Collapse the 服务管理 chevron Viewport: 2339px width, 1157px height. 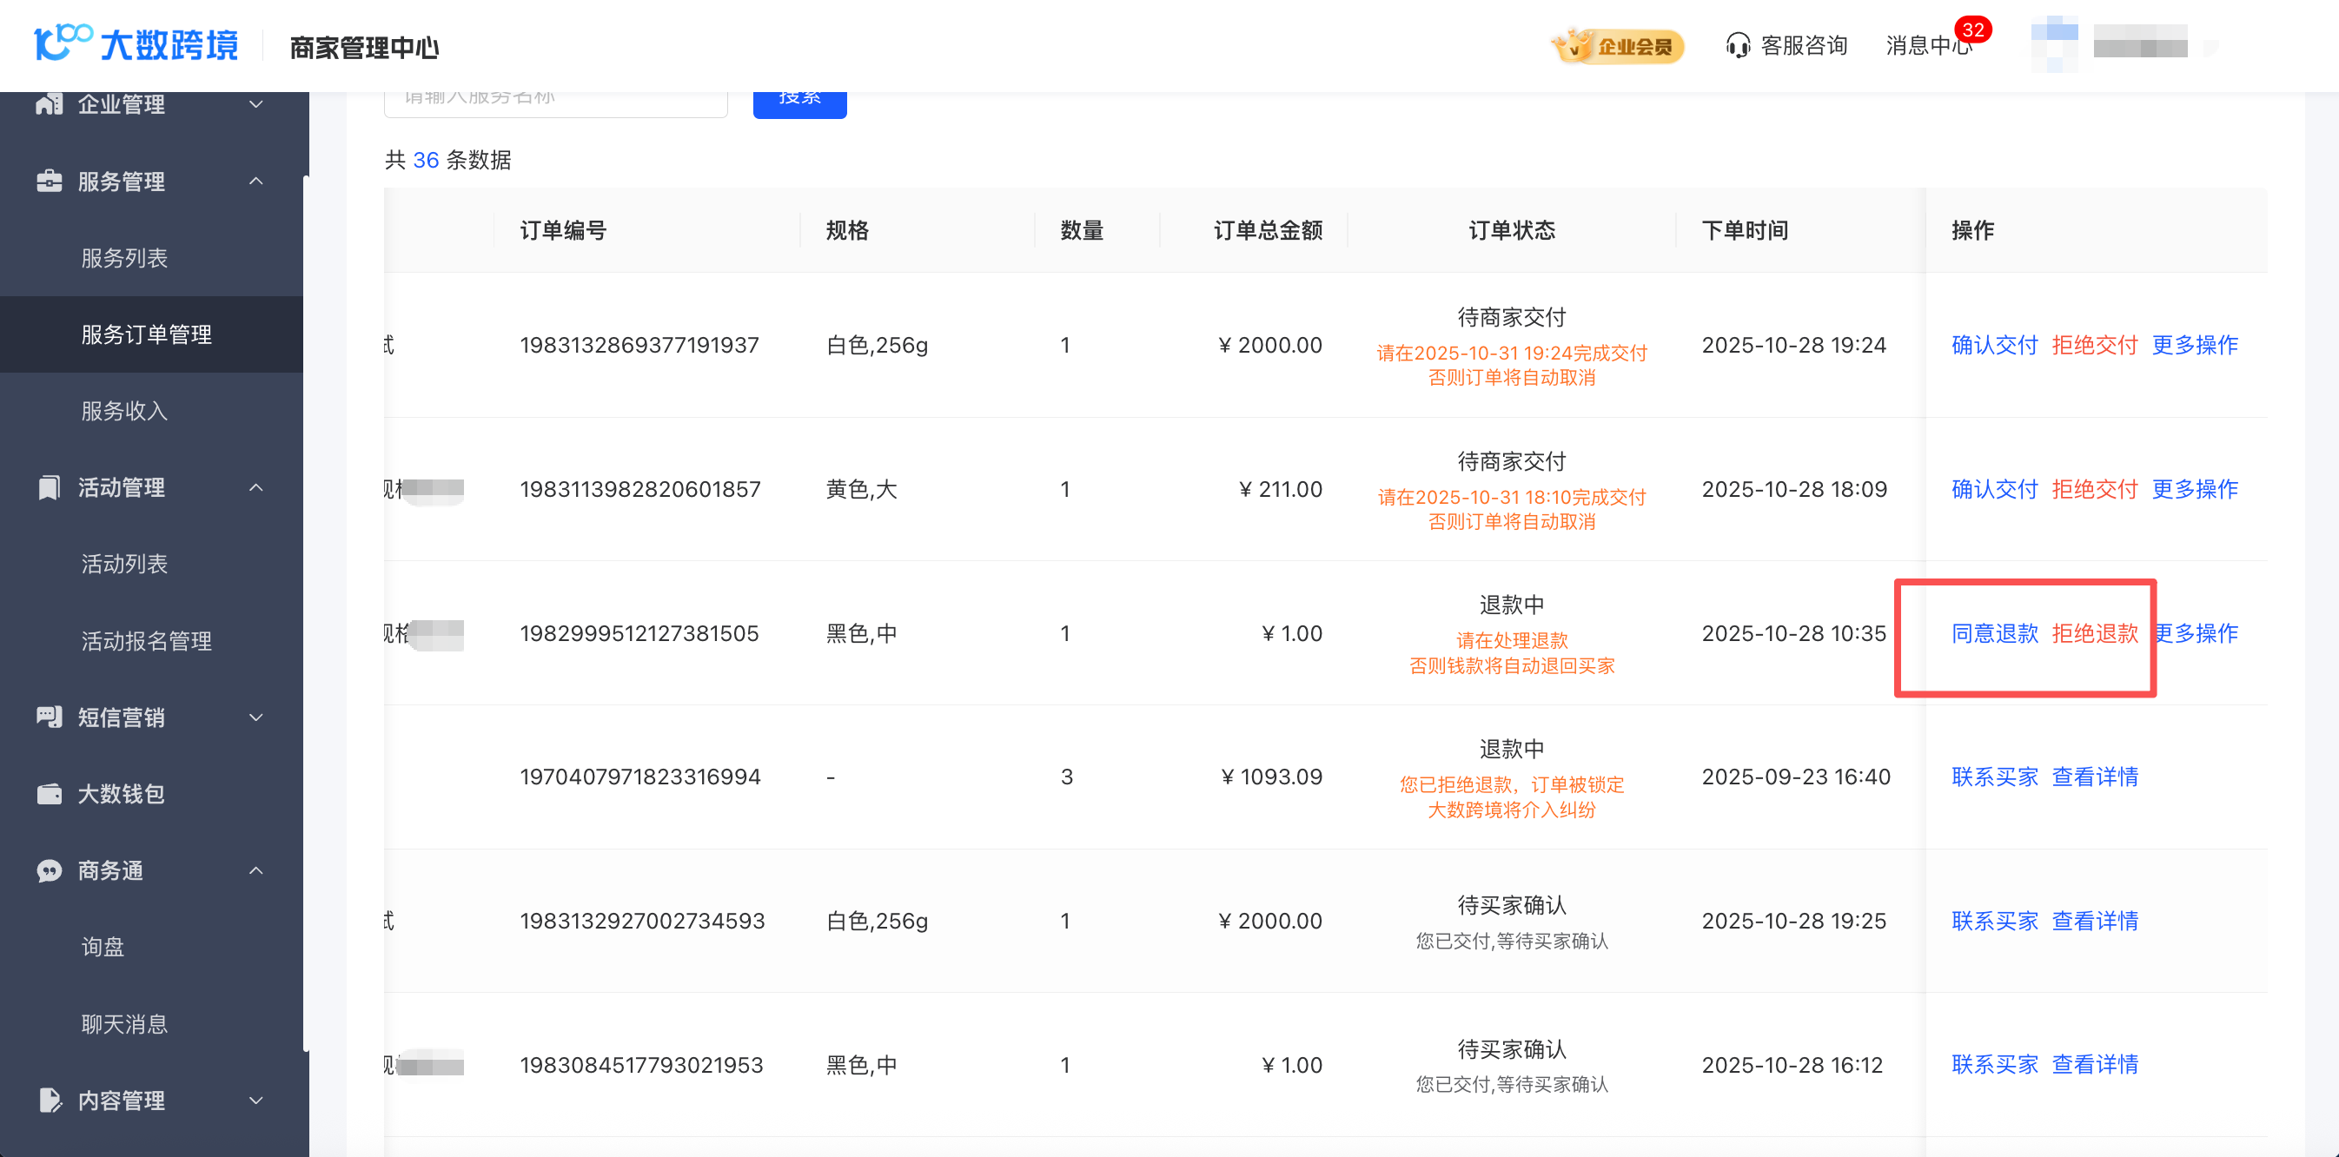point(256,182)
